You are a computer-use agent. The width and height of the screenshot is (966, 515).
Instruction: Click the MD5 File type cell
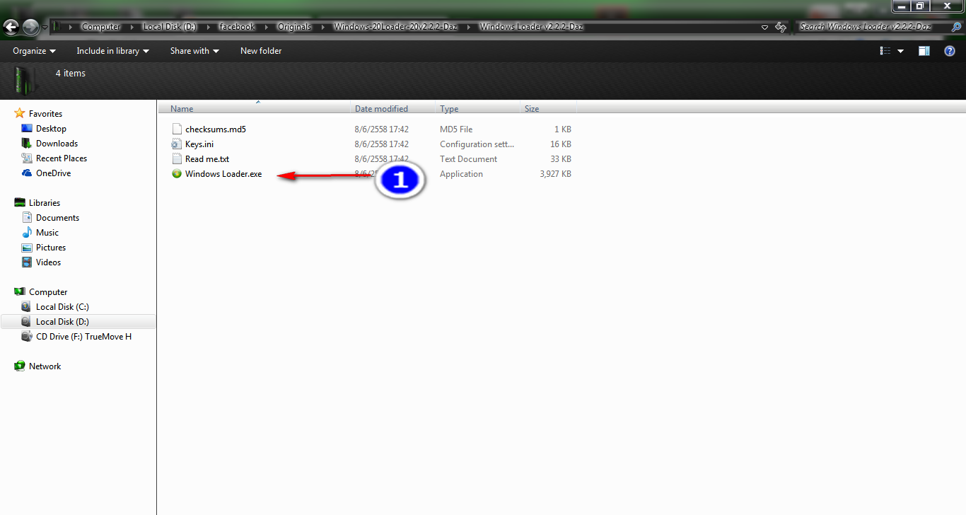(x=456, y=129)
